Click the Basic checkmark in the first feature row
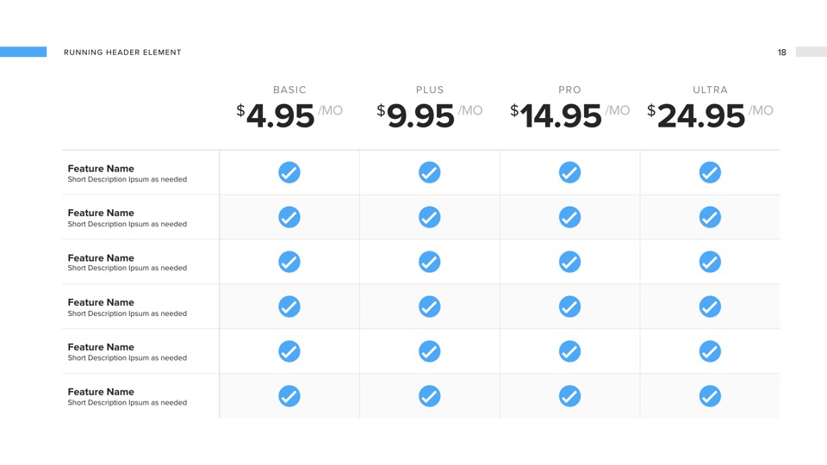 click(289, 172)
